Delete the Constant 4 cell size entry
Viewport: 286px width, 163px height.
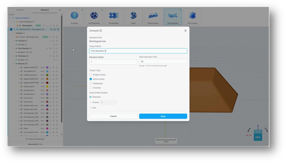click(x=57, y=44)
